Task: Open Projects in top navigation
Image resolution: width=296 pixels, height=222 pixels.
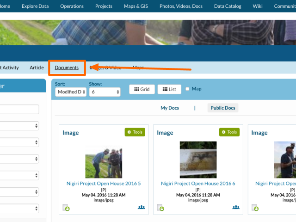Action: [104, 6]
